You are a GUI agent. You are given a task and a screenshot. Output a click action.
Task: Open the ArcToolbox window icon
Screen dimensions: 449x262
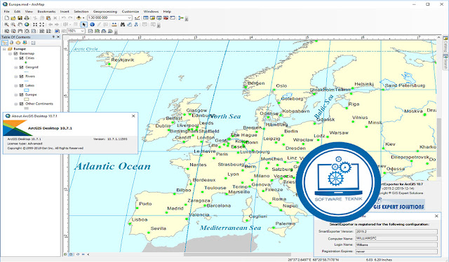166,18
